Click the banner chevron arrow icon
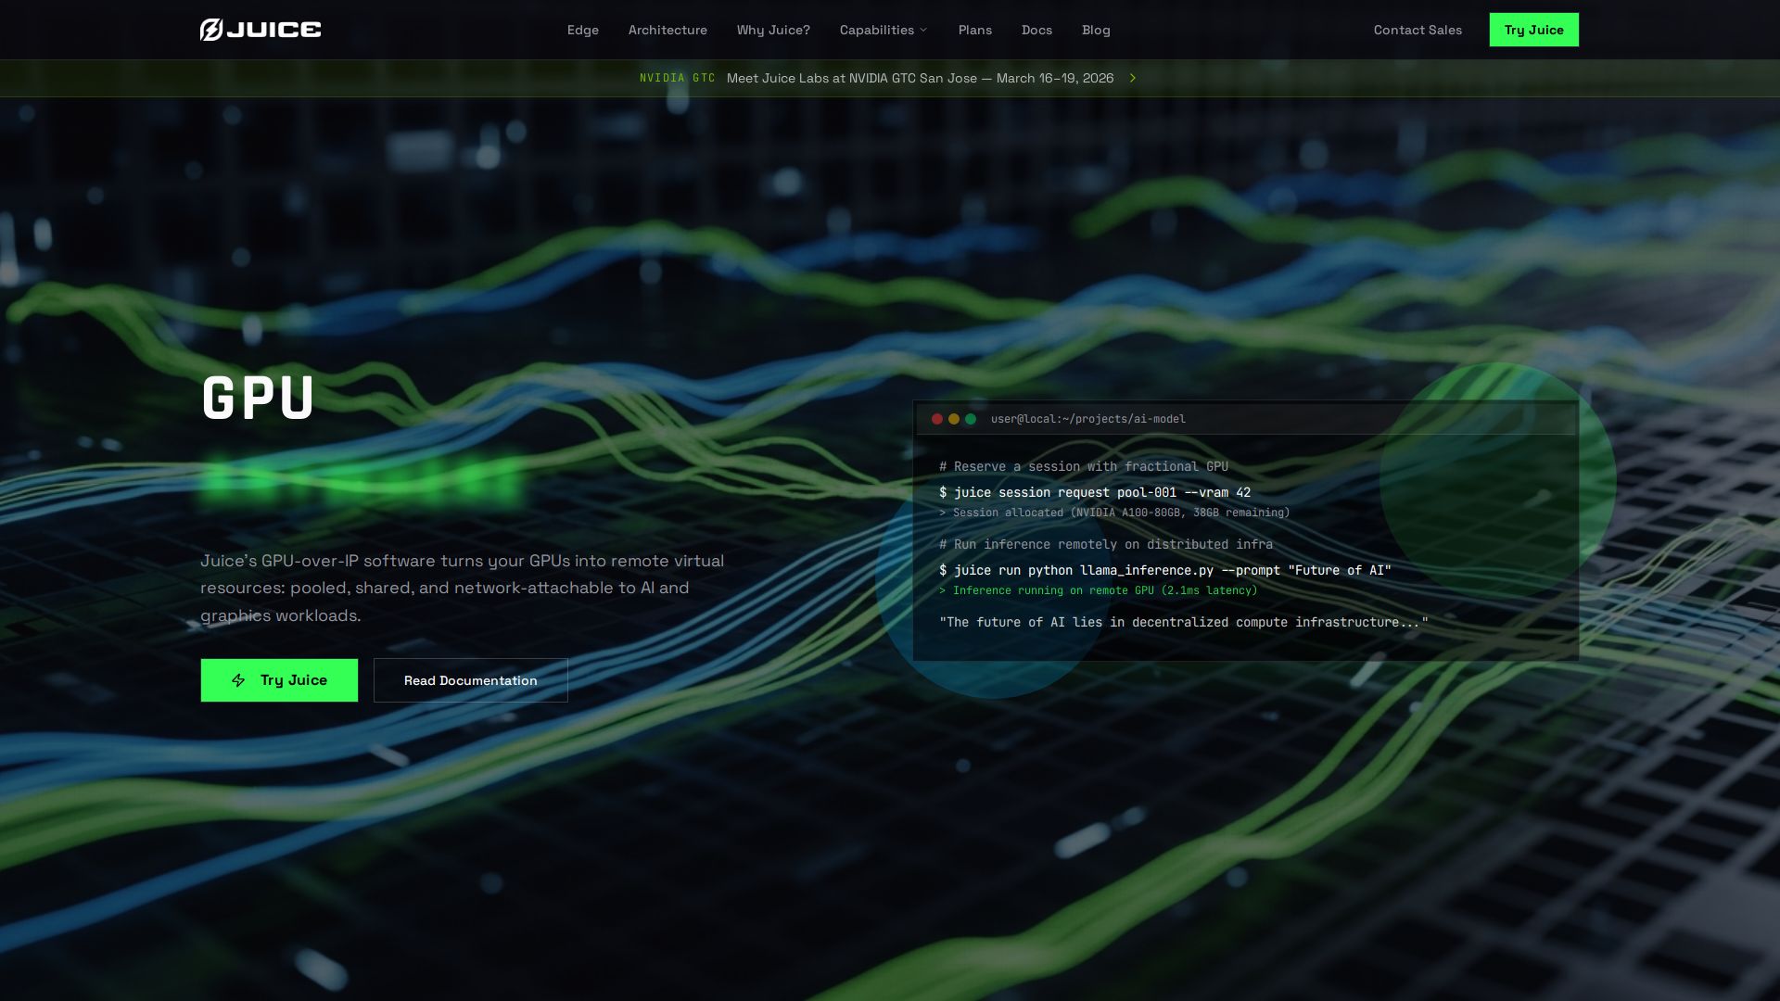This screenshot has height=1001, width=1780. [1133, 78]
